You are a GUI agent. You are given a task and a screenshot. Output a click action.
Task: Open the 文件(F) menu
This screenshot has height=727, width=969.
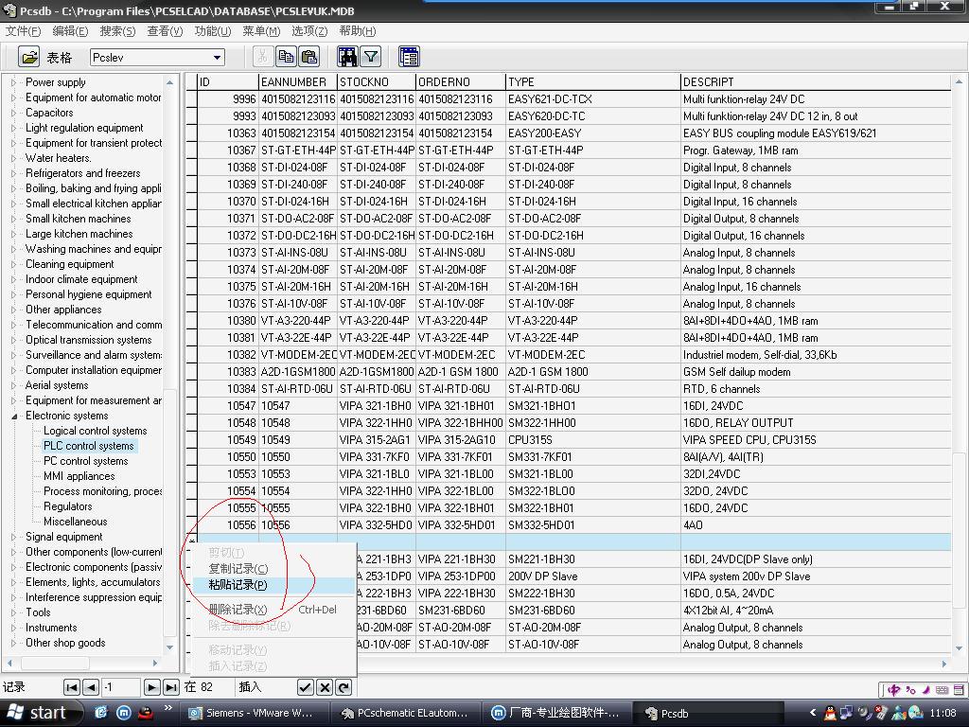[23, 31]
